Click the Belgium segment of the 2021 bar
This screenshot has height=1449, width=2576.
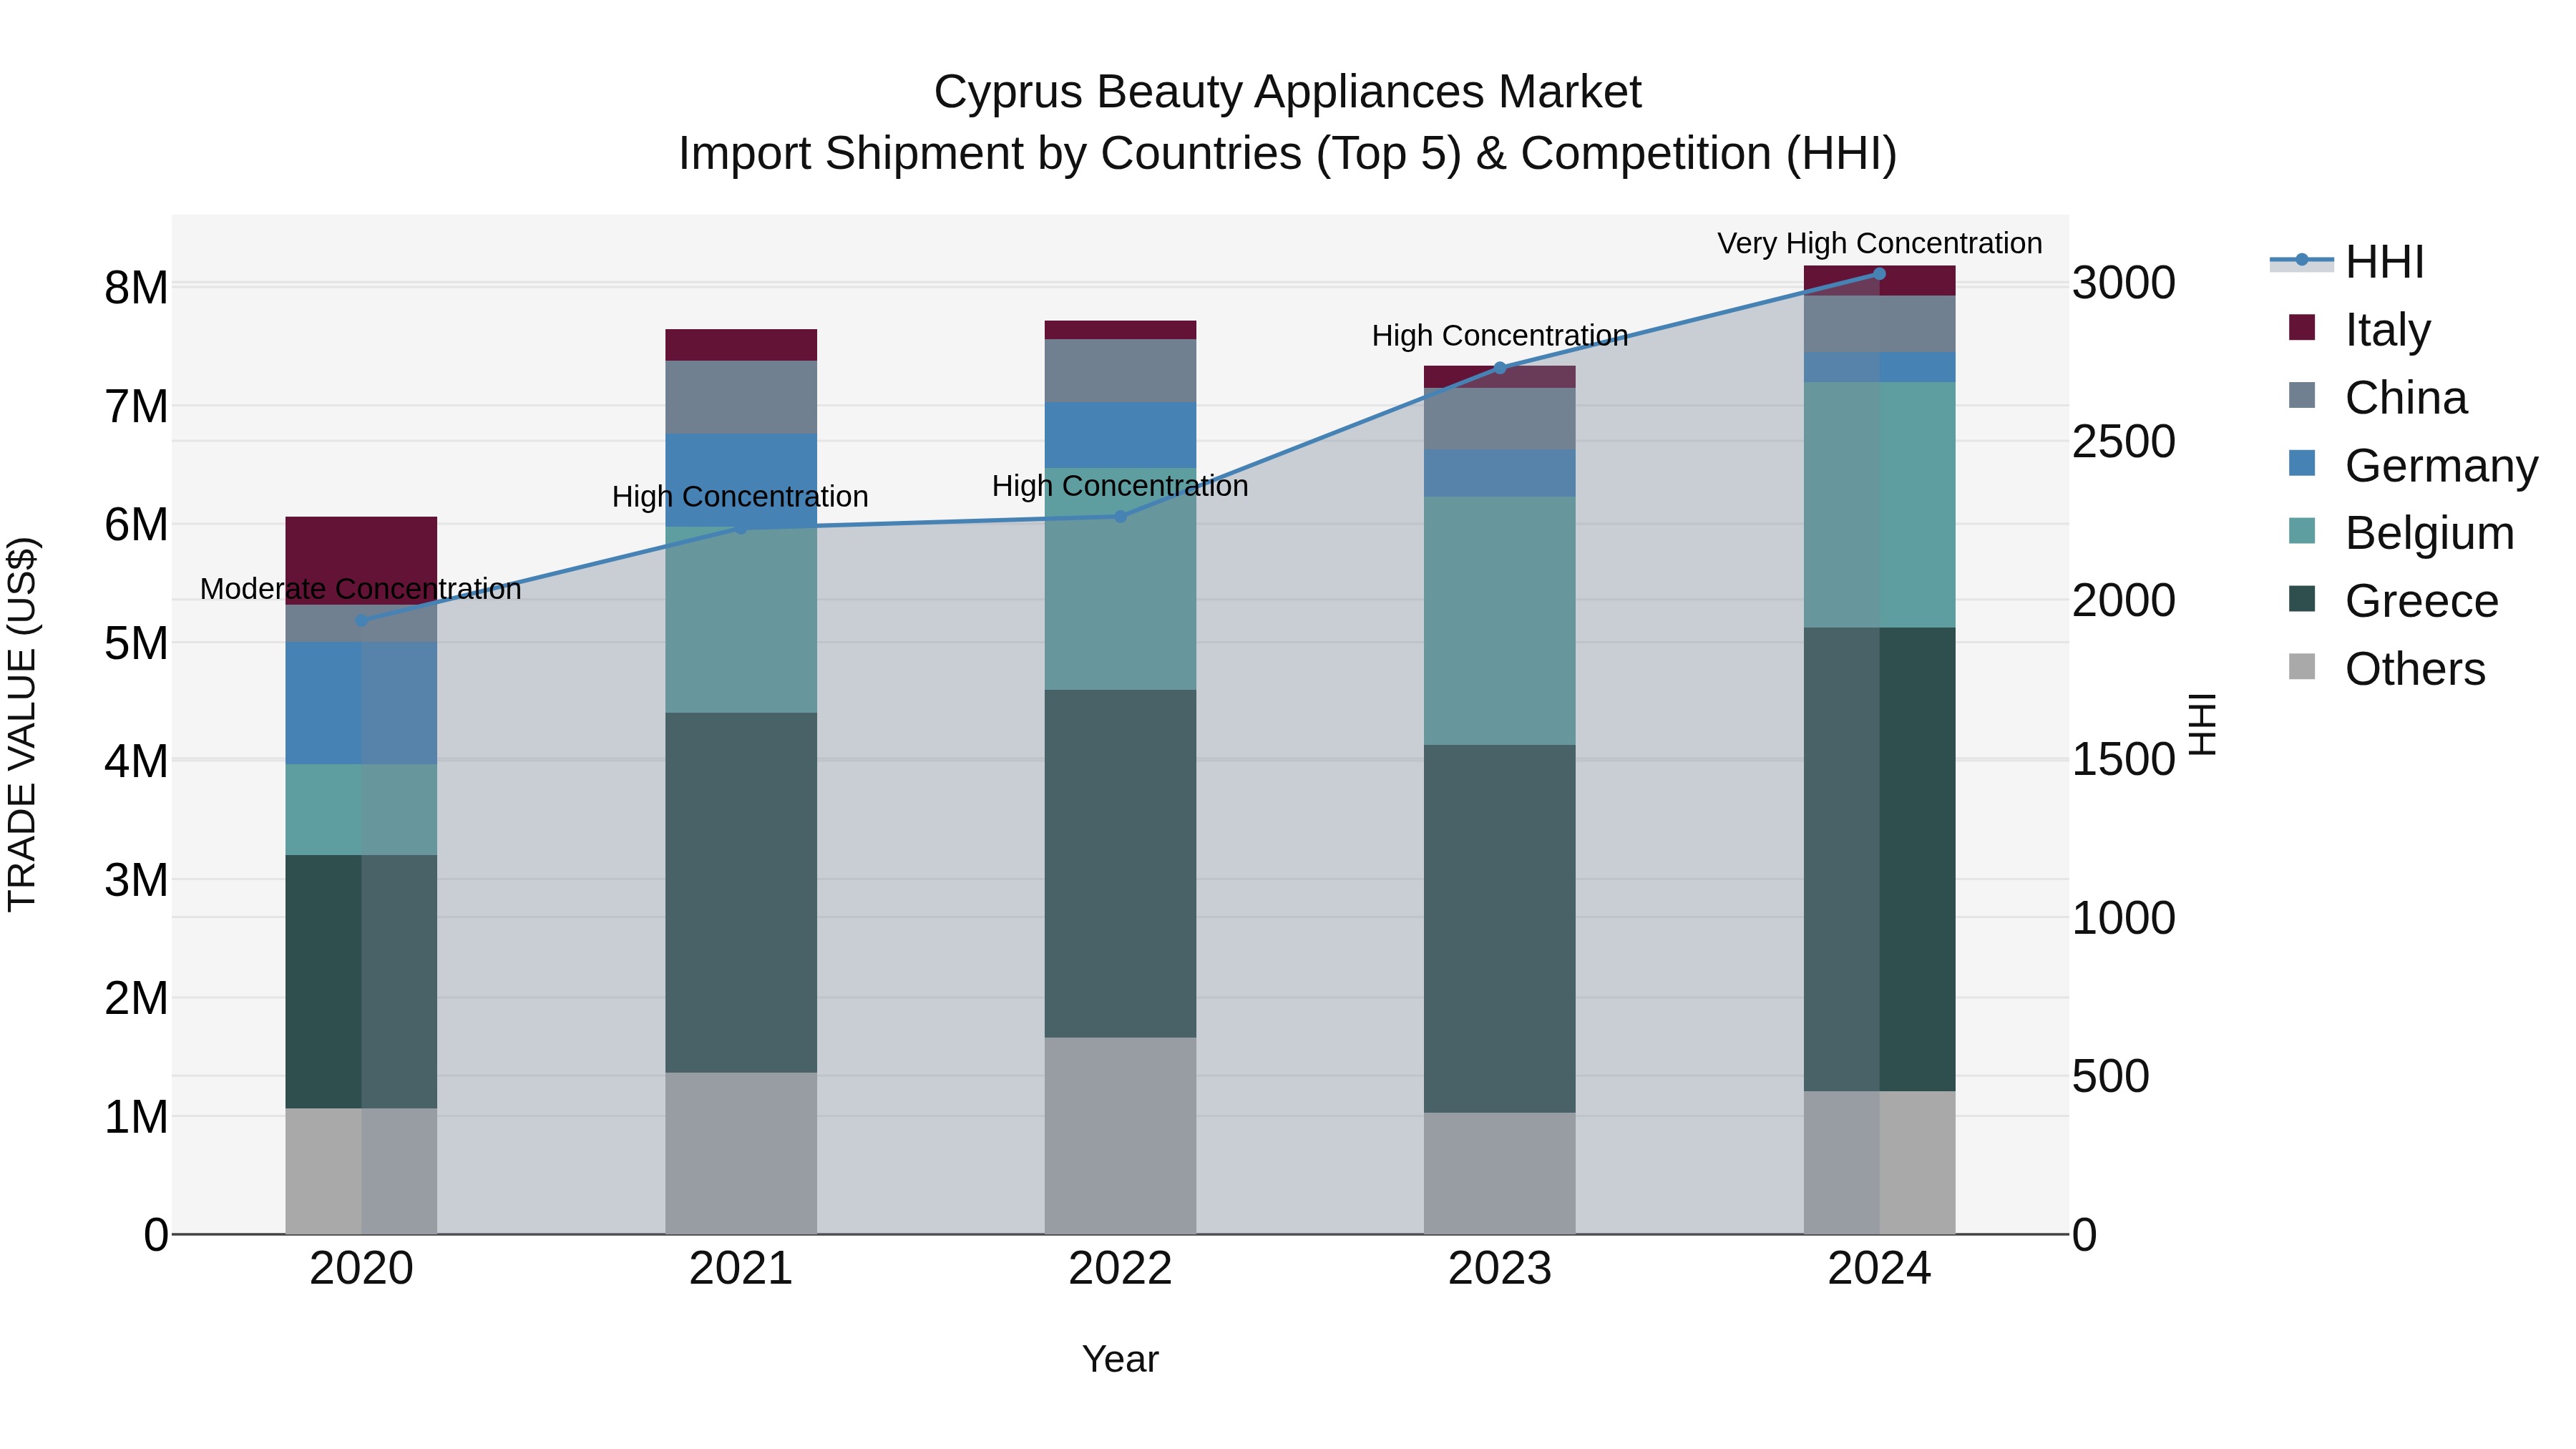[x=741, y=620]
